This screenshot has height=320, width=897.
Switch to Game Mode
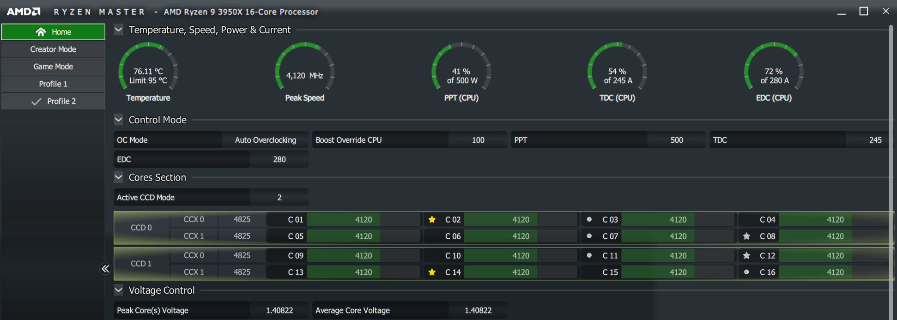[x=53, y=66]
